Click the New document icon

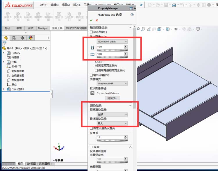pos(150,5)
